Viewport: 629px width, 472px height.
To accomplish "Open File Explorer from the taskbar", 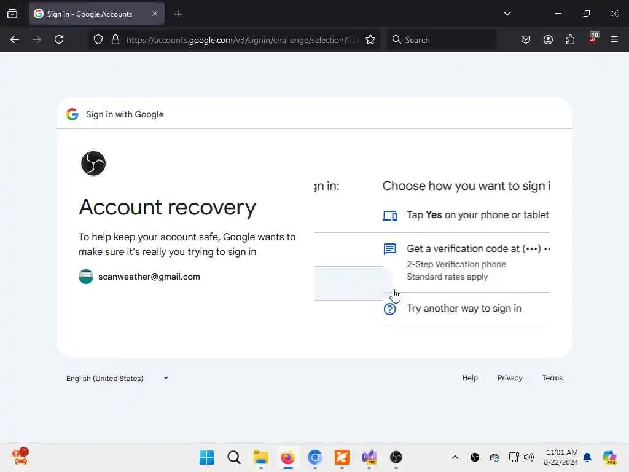I will coord(260,457).
